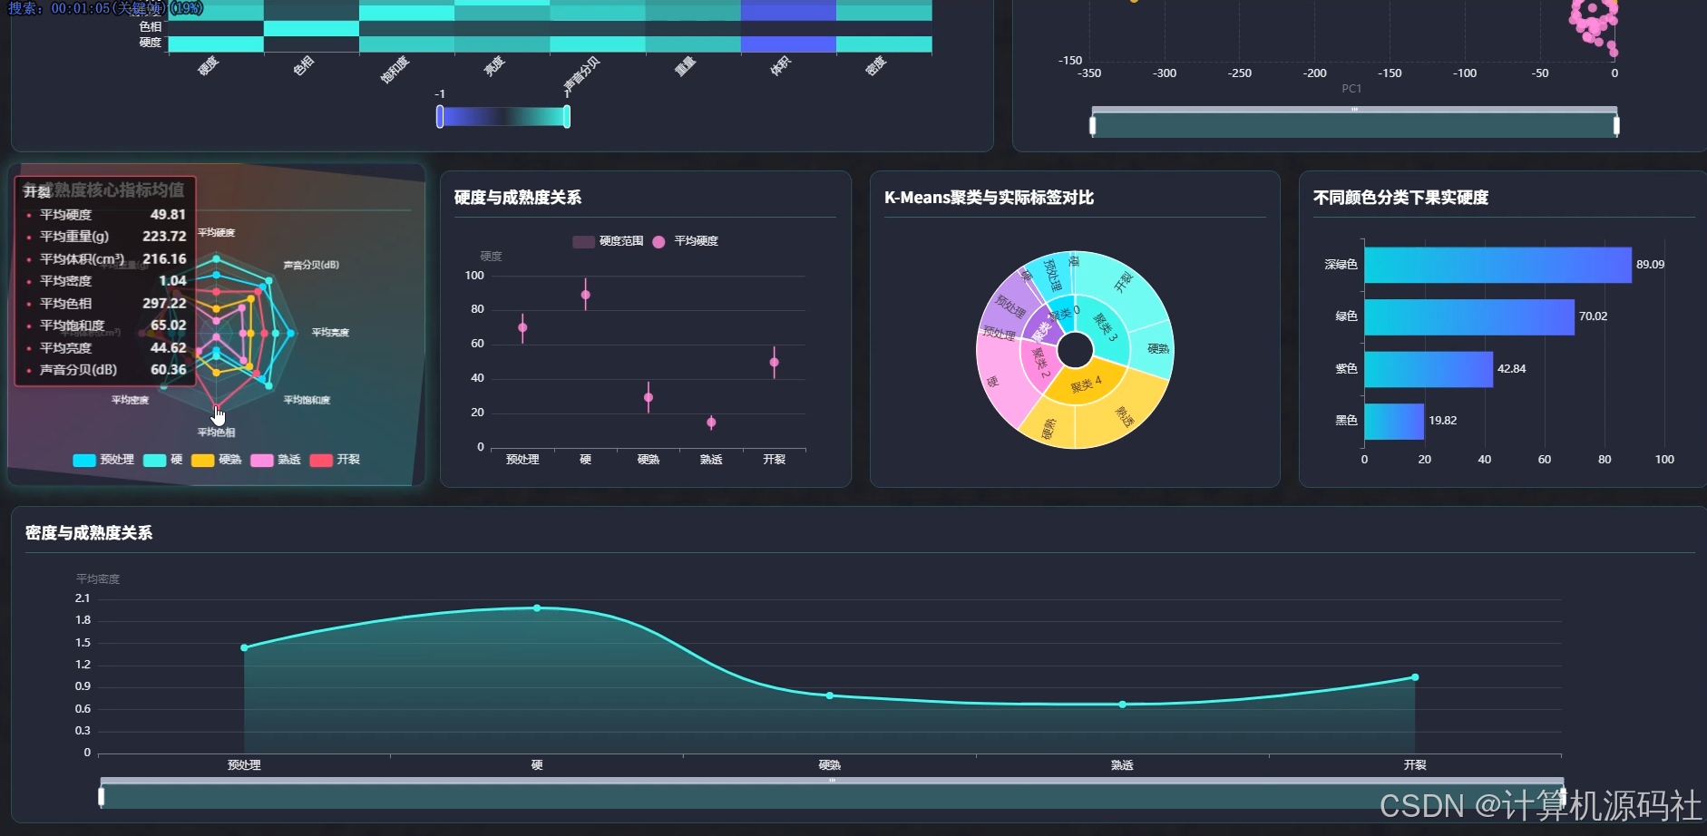
Task: Click the 平均密度 1.04 tooltip row
Action: [106, 281]
